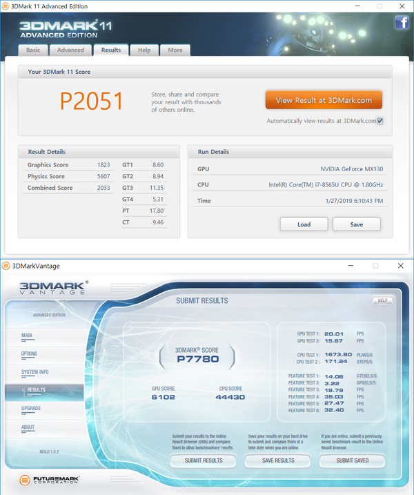Click the GT4 value 5.31
The height and width of the screenshot is (495, 414).
[158, 200]
